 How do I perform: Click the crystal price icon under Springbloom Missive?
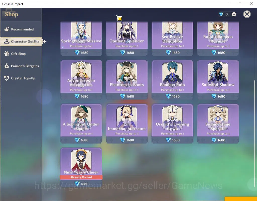[77, 53]
